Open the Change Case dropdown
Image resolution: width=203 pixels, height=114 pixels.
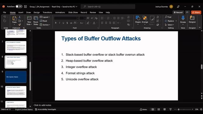tap(82, 23)
